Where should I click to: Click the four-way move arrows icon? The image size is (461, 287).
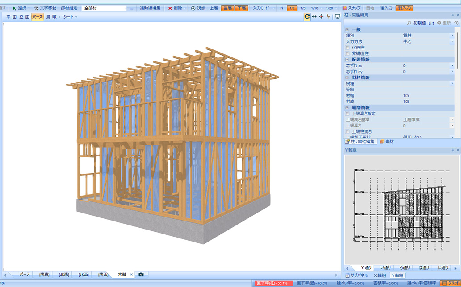point(321,17)
